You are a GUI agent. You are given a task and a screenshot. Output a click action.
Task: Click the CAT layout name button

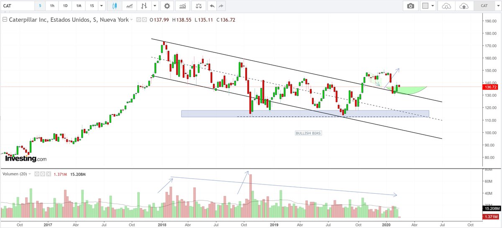pyautogui.click(x=484, y=6)
